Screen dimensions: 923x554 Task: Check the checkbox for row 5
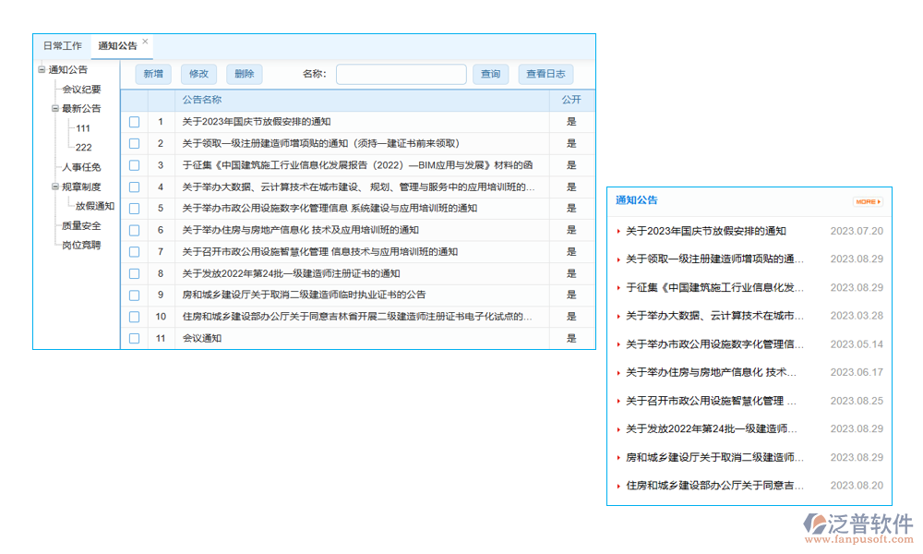pyautogui.click(x=135, y=208)
